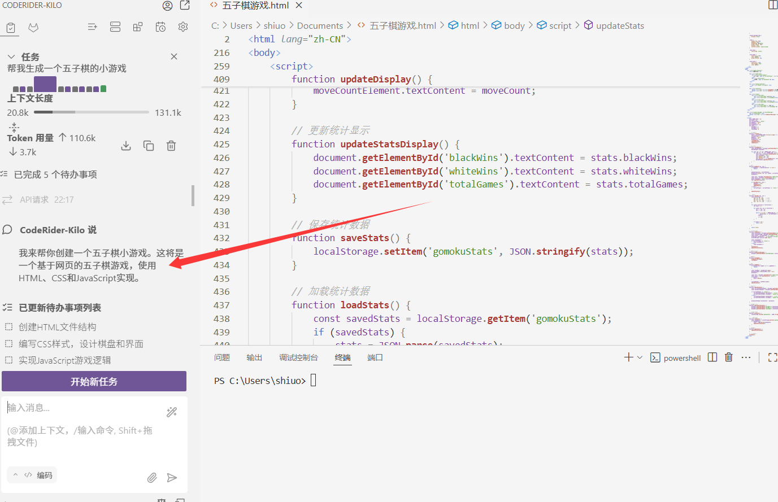The width and height of the screenshot is (778, 502).
Task: Open the 问题 panel tab
Action: (222, 358)
